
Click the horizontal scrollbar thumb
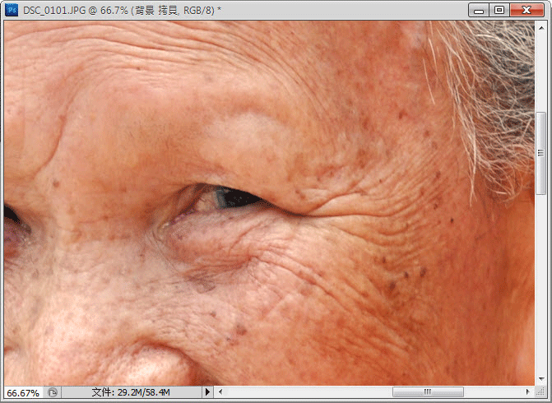click(428, 392)
